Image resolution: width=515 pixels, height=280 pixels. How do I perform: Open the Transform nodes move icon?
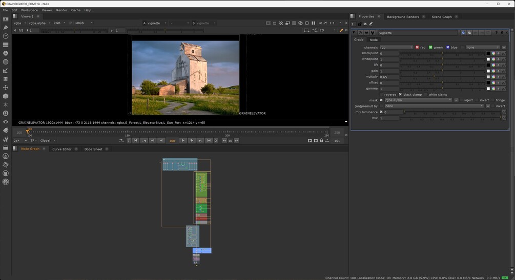pos(6,88)
